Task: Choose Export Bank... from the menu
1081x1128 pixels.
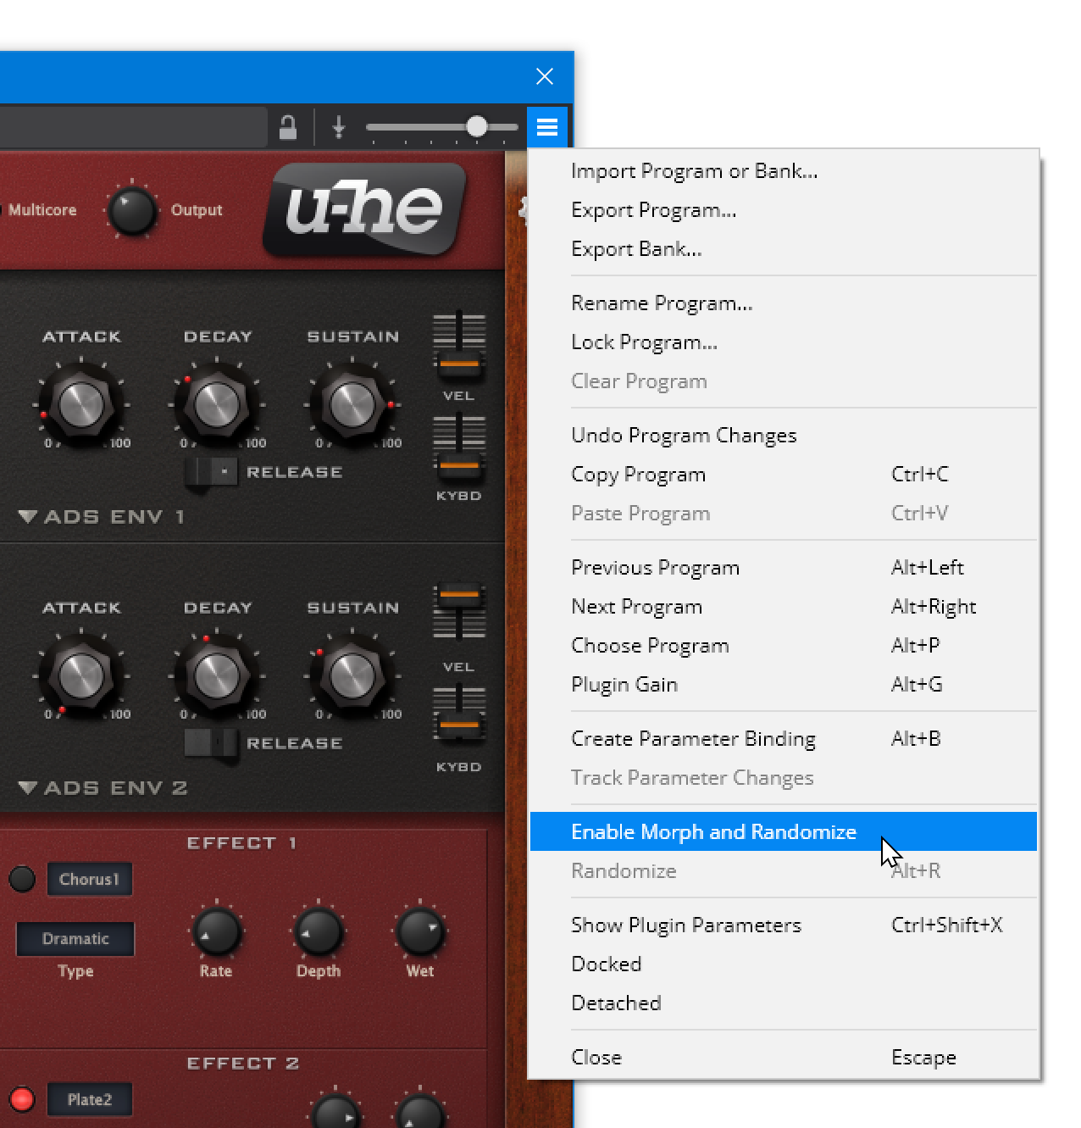Action: coord(636,249)
